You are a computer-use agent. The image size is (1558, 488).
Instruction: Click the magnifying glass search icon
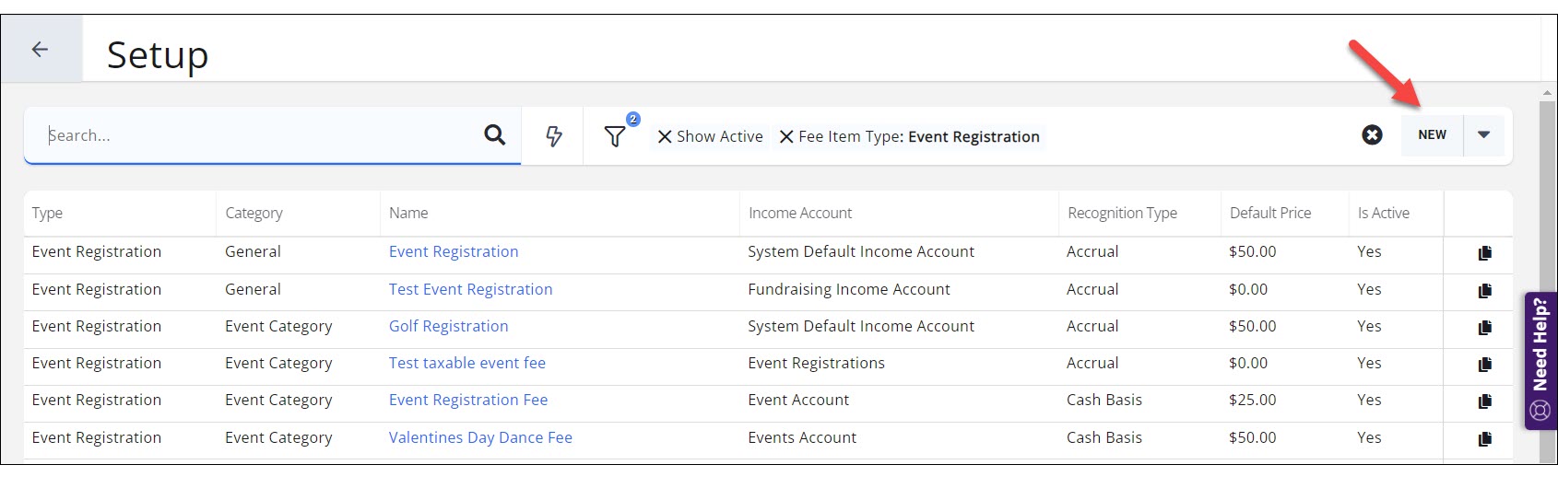[x=494, y=135]
